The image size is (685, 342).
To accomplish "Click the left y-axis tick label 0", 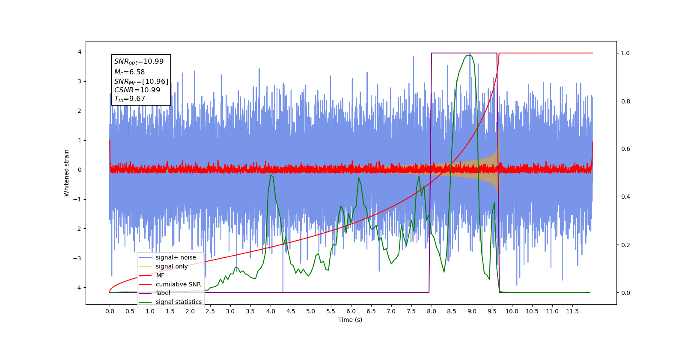I will 80,170.
